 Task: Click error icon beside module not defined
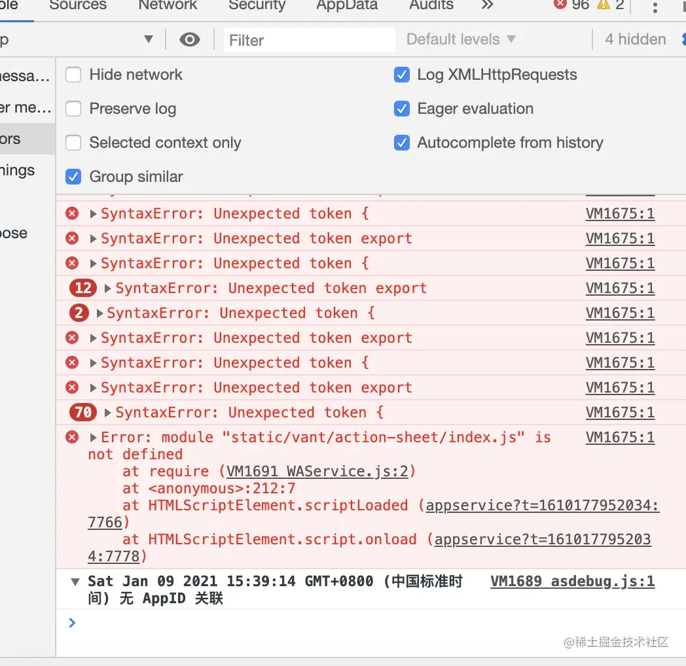72,437
